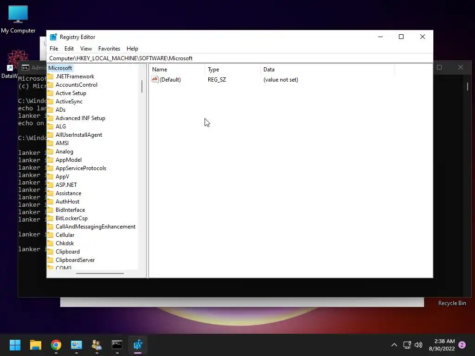The image size is (475, 356).
Task: Close the Registry Editor window
Action: click(422, 37)
